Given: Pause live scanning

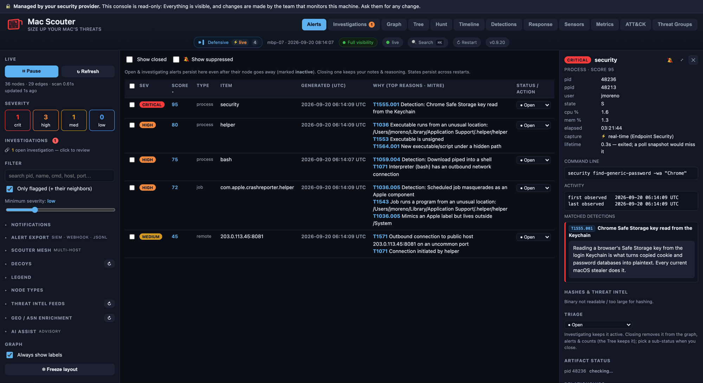Looking at the screenshot, I should pyautogui.click(x=31, y=71).
